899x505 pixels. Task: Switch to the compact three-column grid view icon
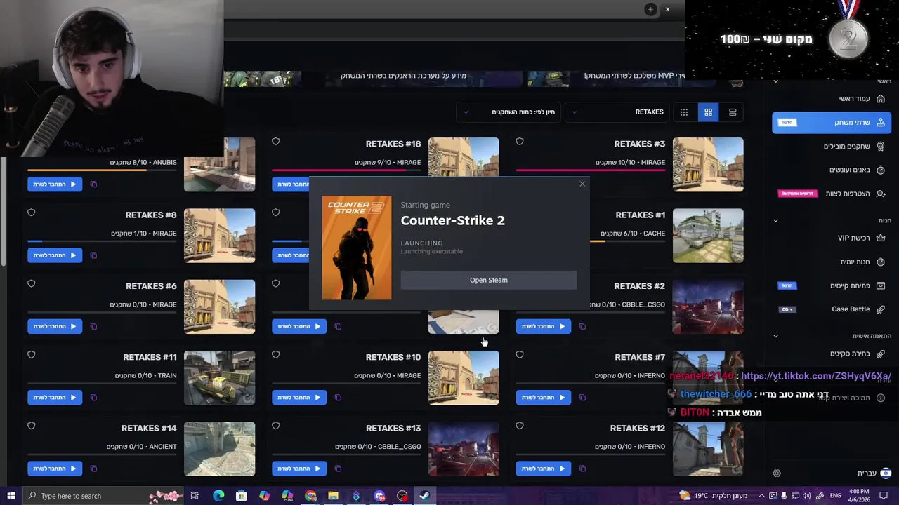pyautogui.click(x=683, y=112)
